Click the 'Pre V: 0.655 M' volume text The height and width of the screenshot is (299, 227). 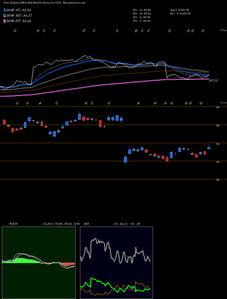[x=180, y=14]
